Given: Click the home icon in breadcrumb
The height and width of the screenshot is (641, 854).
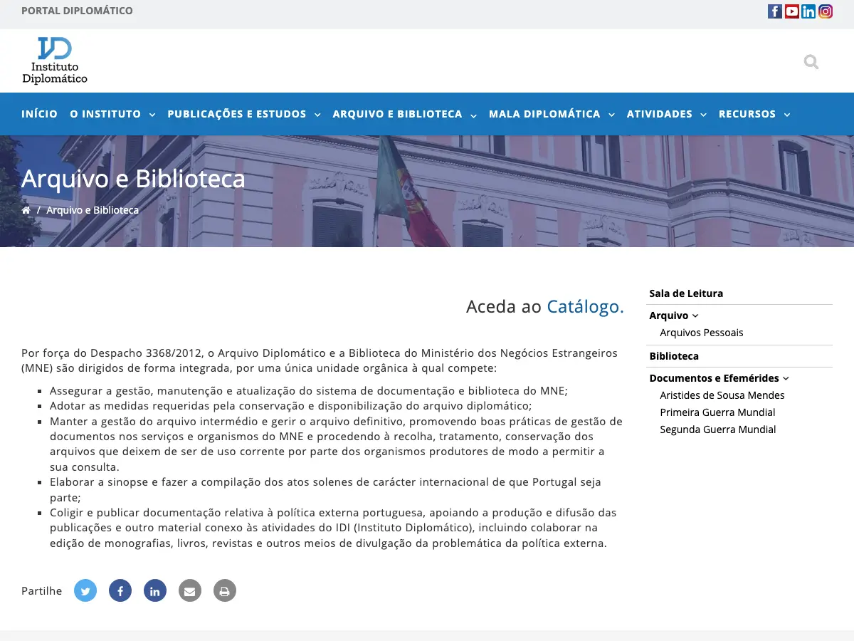Looking at the screenshot, I should coord(26,210).
